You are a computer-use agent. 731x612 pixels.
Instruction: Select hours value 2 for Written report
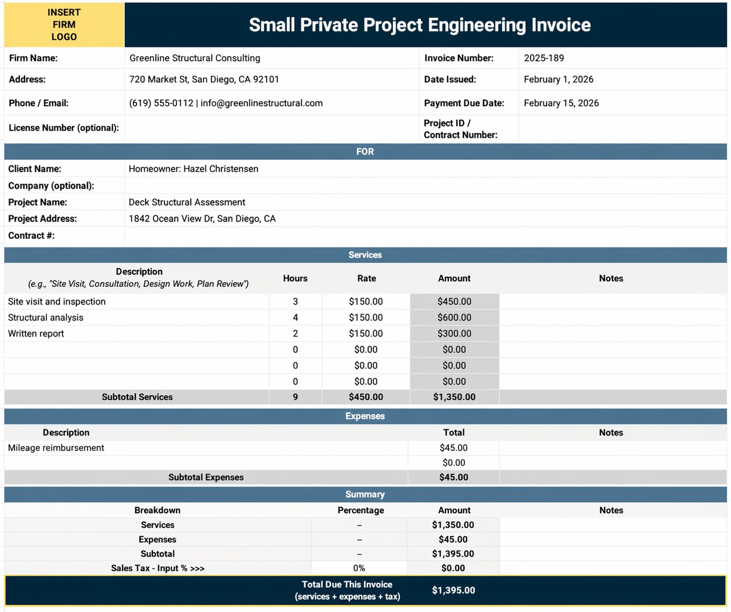(295, 333)
